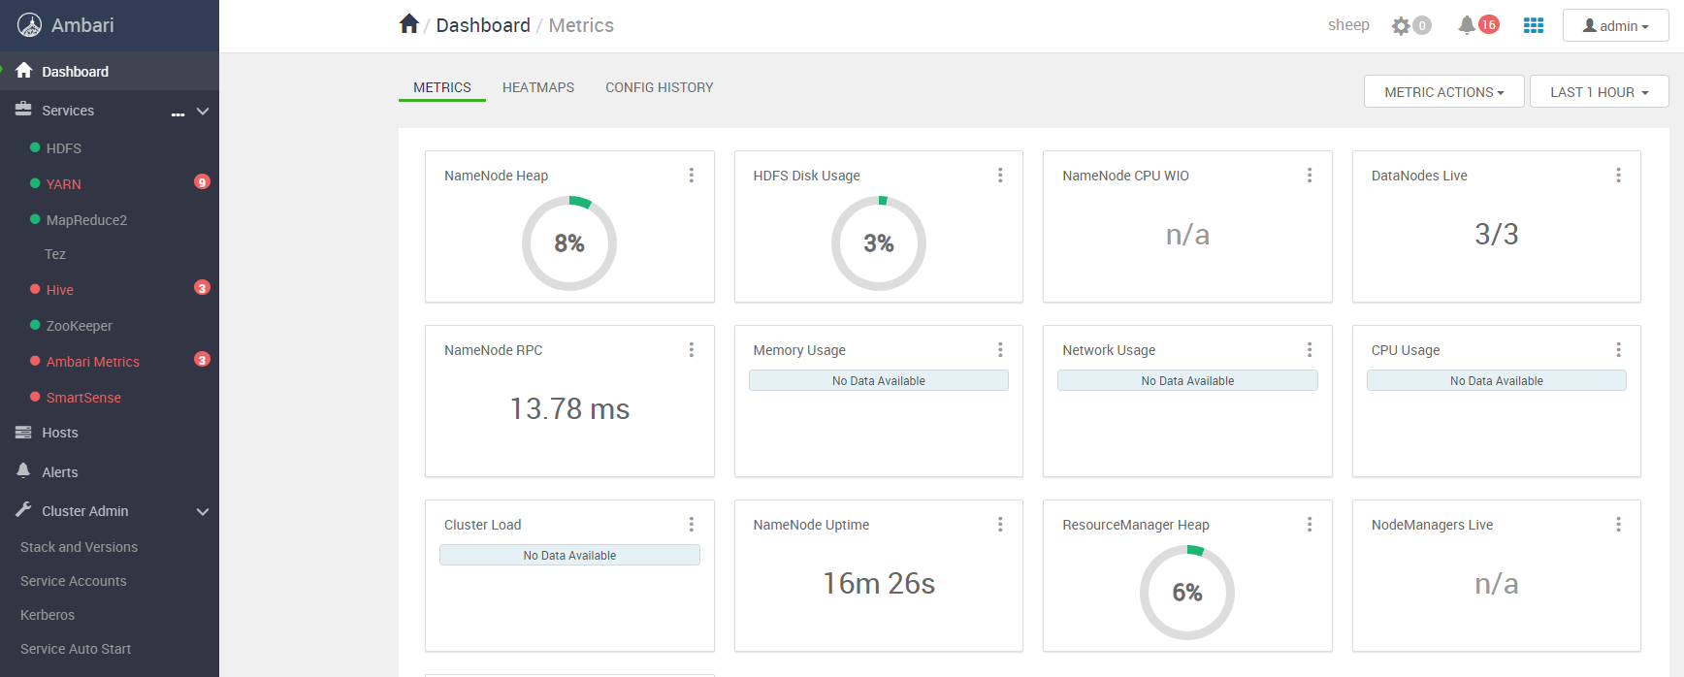Switch to the CONFIG HISTORY tab
Image resolution: width=1684 pixels, height=677 pixels.
(x=660, y=87)
